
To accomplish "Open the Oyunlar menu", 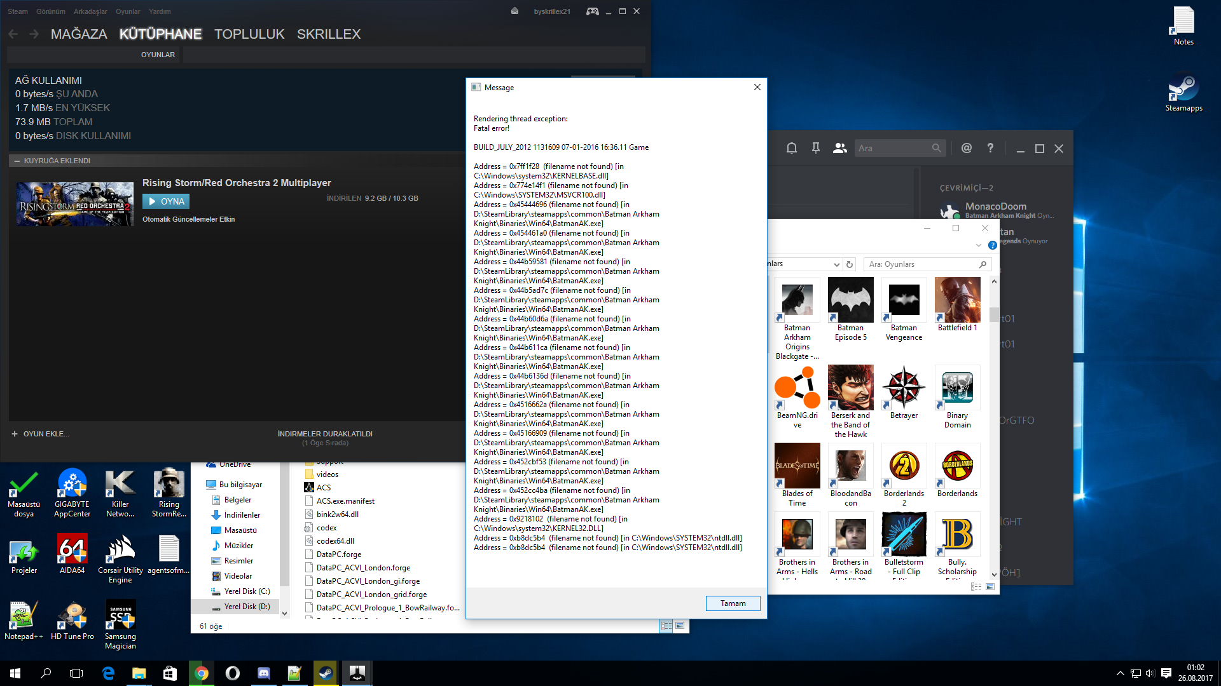I will click(128, 11).
